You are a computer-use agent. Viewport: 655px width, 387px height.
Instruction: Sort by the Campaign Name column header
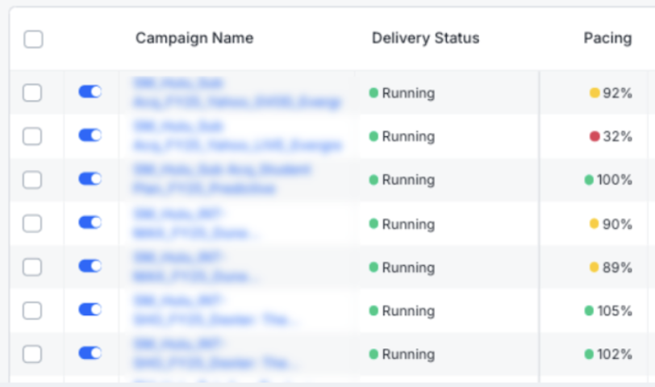click(x=194, y=39)
